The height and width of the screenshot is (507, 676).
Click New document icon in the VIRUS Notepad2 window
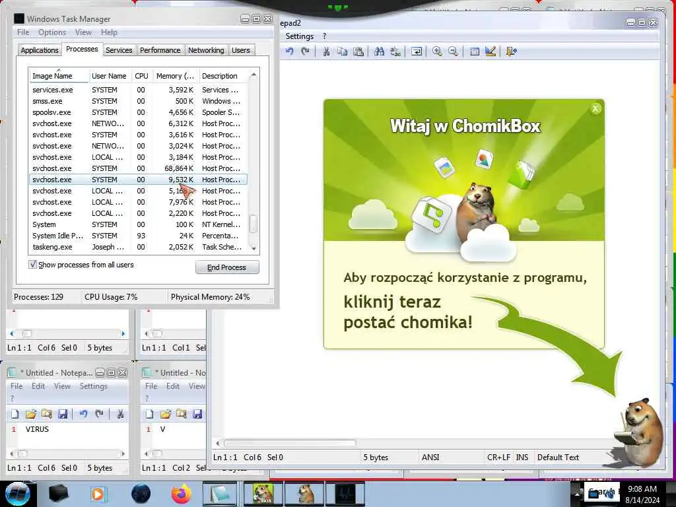point(15,415)
